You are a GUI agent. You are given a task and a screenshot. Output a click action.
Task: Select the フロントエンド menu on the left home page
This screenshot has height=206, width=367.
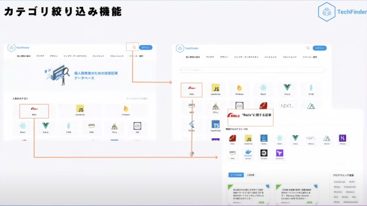(x=117, y=56)
